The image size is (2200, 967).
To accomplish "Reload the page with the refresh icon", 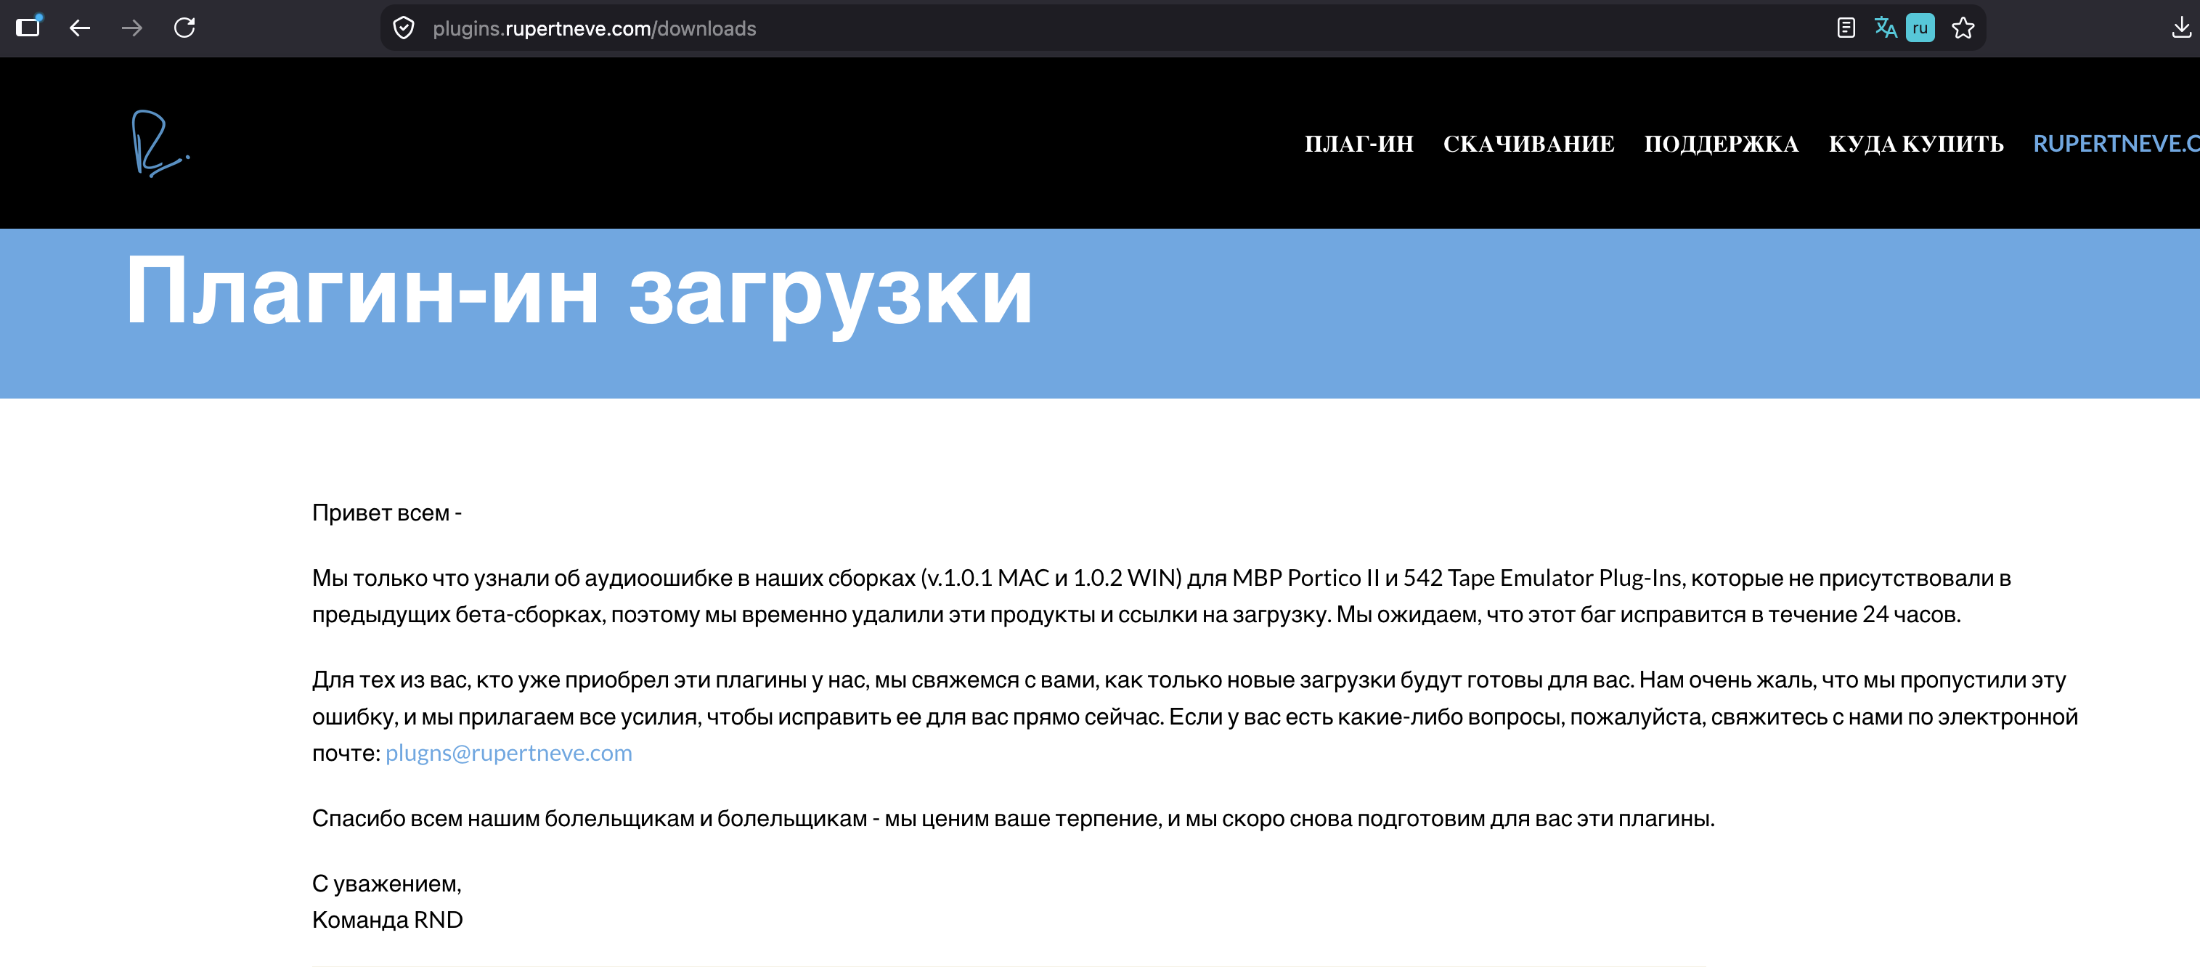I will 184,28.
